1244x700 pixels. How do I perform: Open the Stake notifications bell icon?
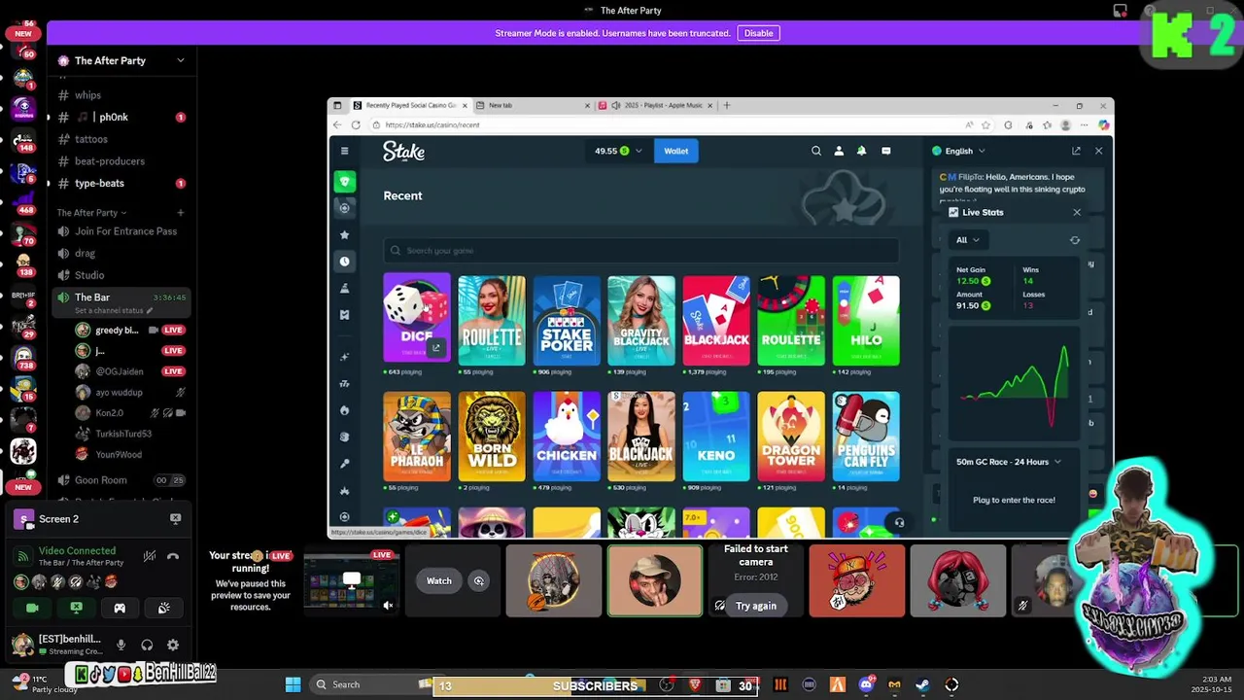point(861,151)
